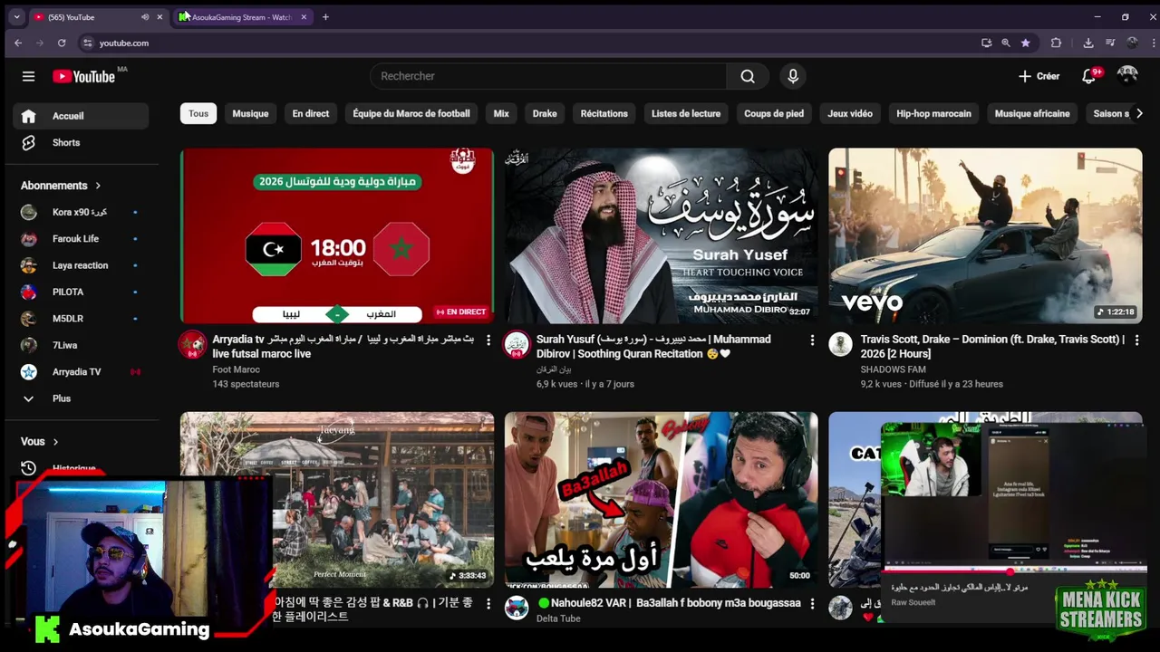Click the search magnifier button
Screen dimensions: 1160x652
[748, 77]
